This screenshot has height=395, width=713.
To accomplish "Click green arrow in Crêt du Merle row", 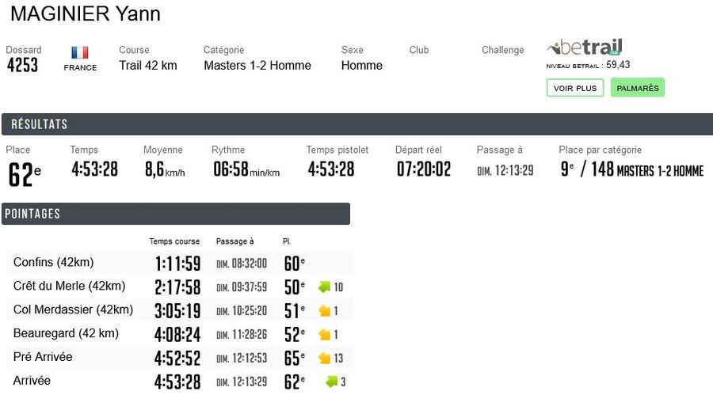I will click(x=324, y=287).
